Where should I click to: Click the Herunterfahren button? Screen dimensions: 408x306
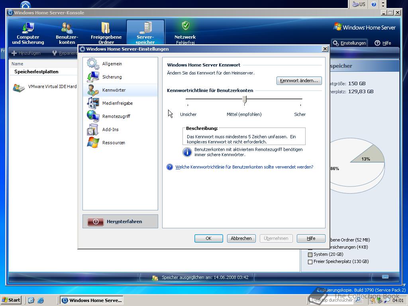(x=120, y=222)
